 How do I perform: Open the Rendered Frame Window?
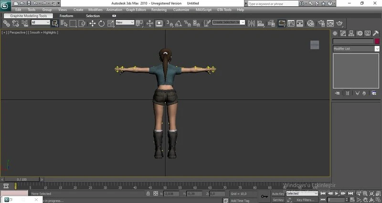pyautogui.click(x=330, y=23)
